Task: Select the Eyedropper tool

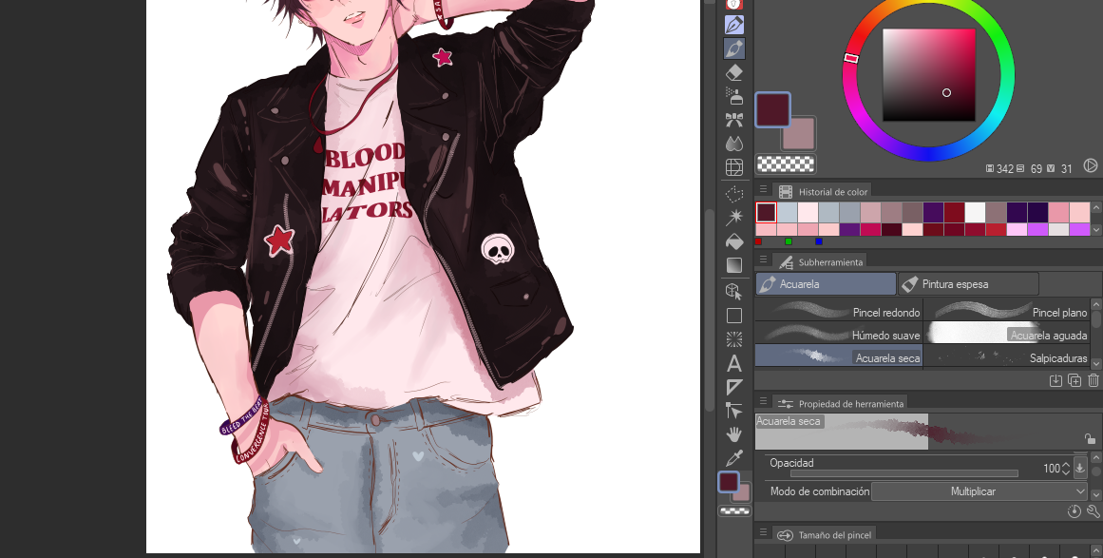Action: tap(733, 458)
